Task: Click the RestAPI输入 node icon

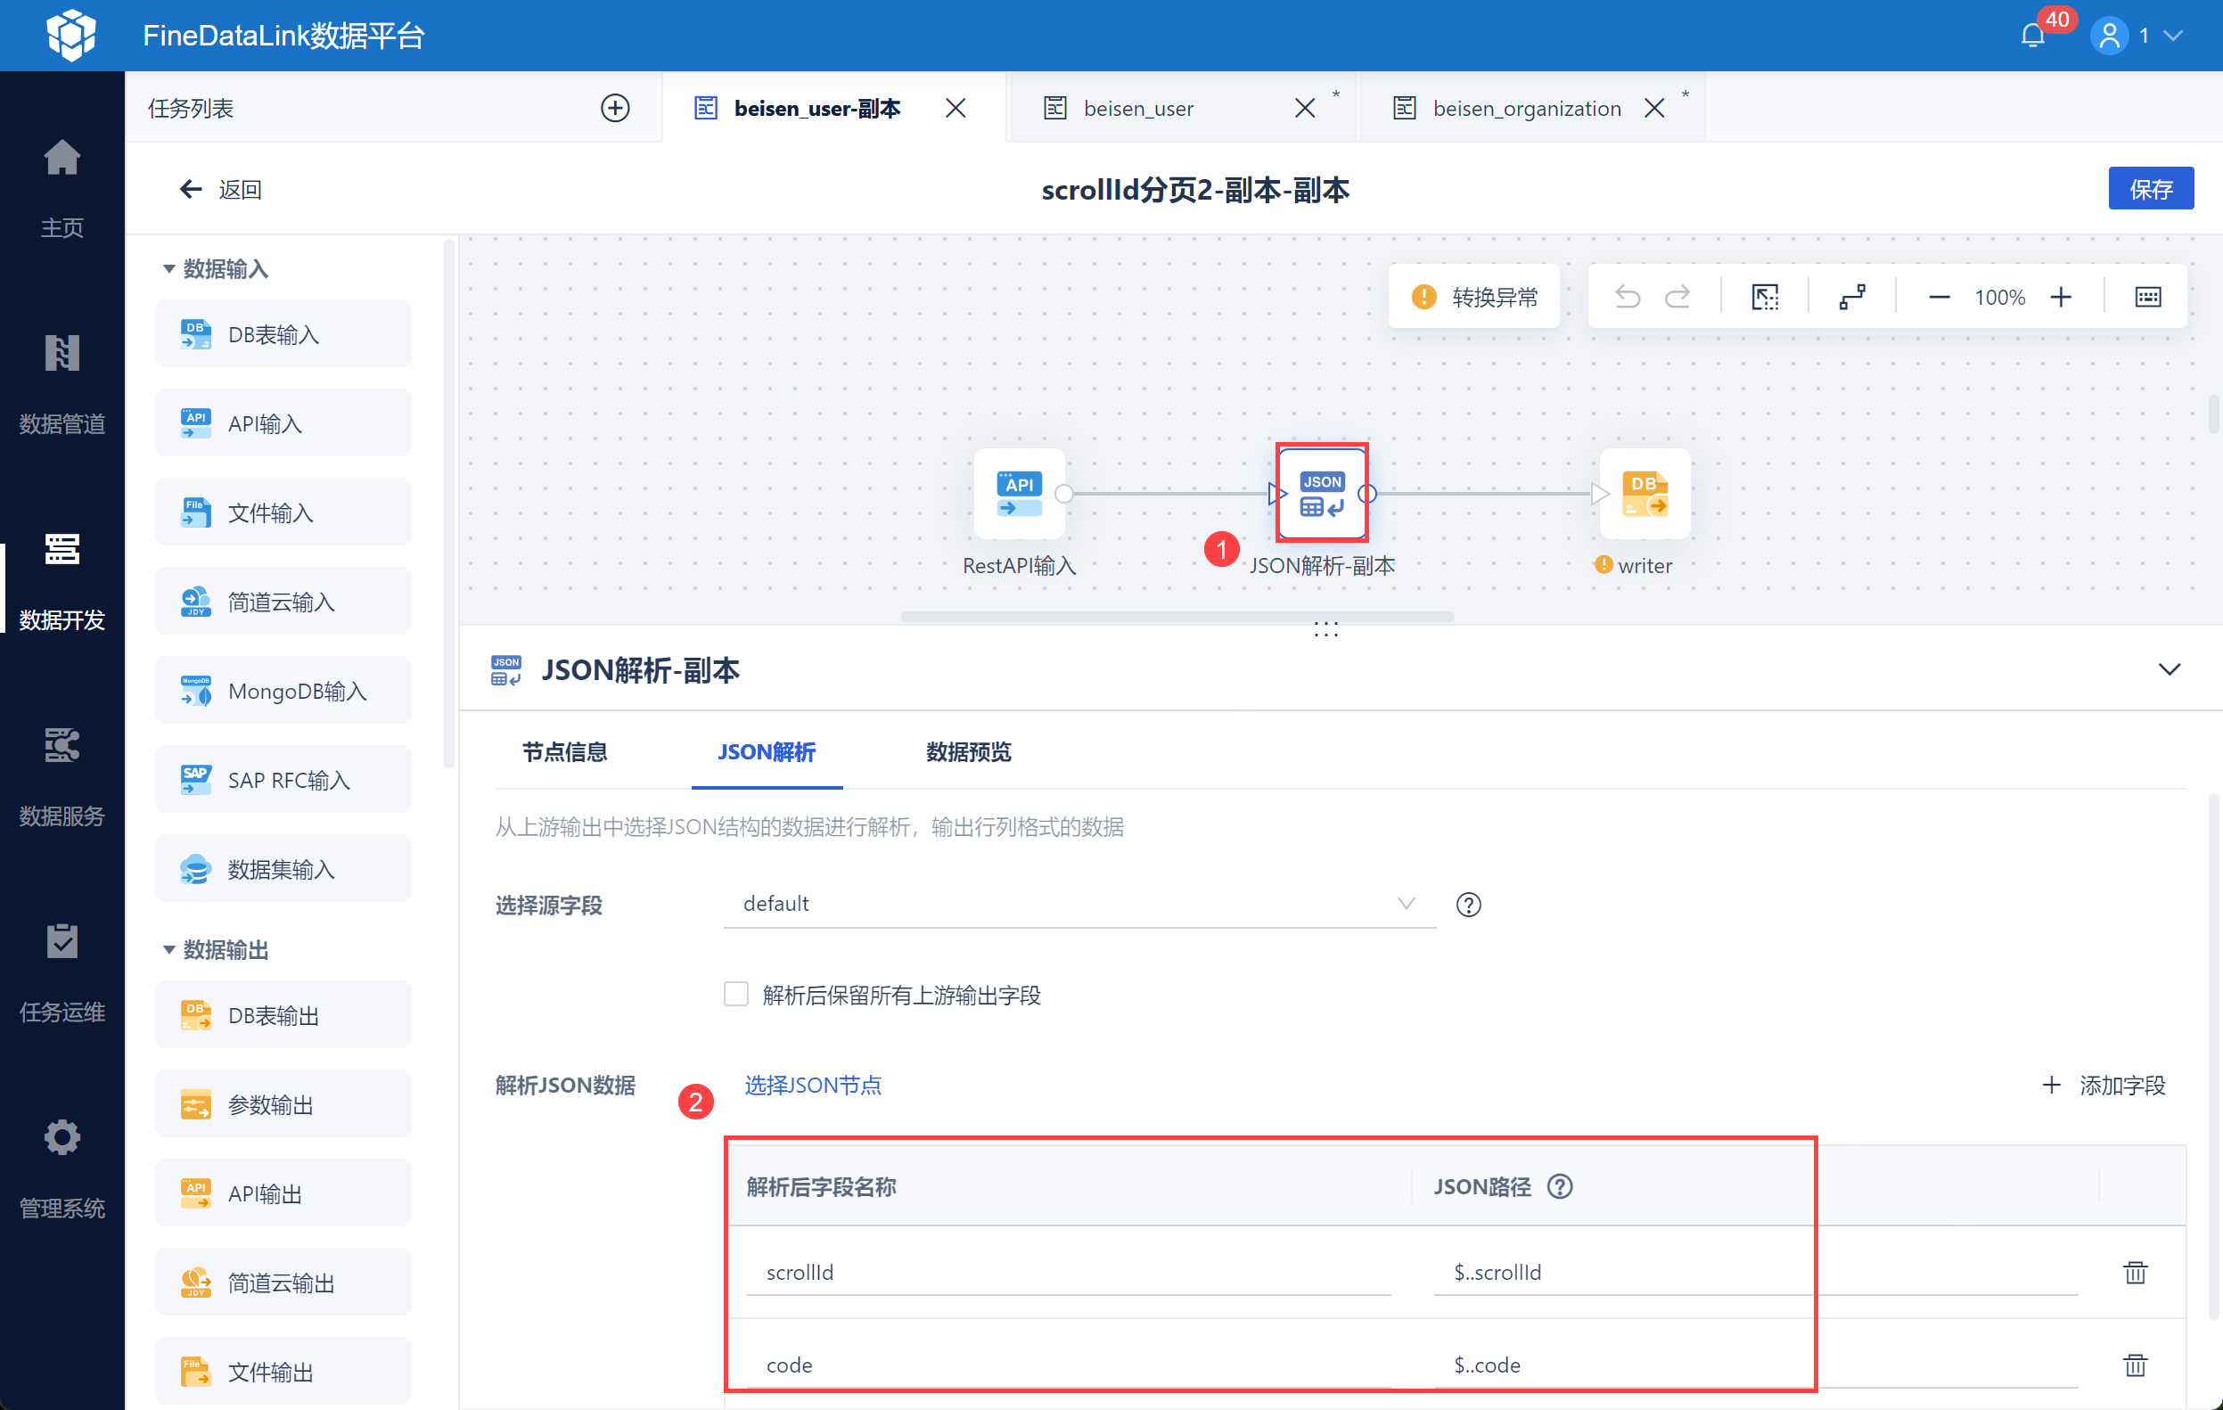Action: click(x=1018, y=494)
